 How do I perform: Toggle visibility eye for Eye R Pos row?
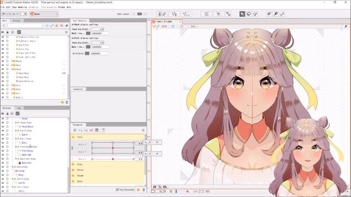pos(3,45)
